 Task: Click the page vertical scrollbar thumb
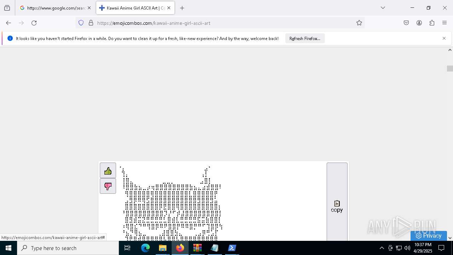point(450,69)
